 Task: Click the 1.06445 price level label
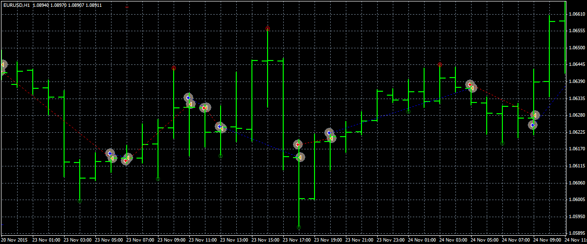(x=578, y=64)
